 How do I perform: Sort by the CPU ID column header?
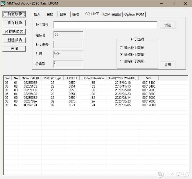tap(72, 78)
